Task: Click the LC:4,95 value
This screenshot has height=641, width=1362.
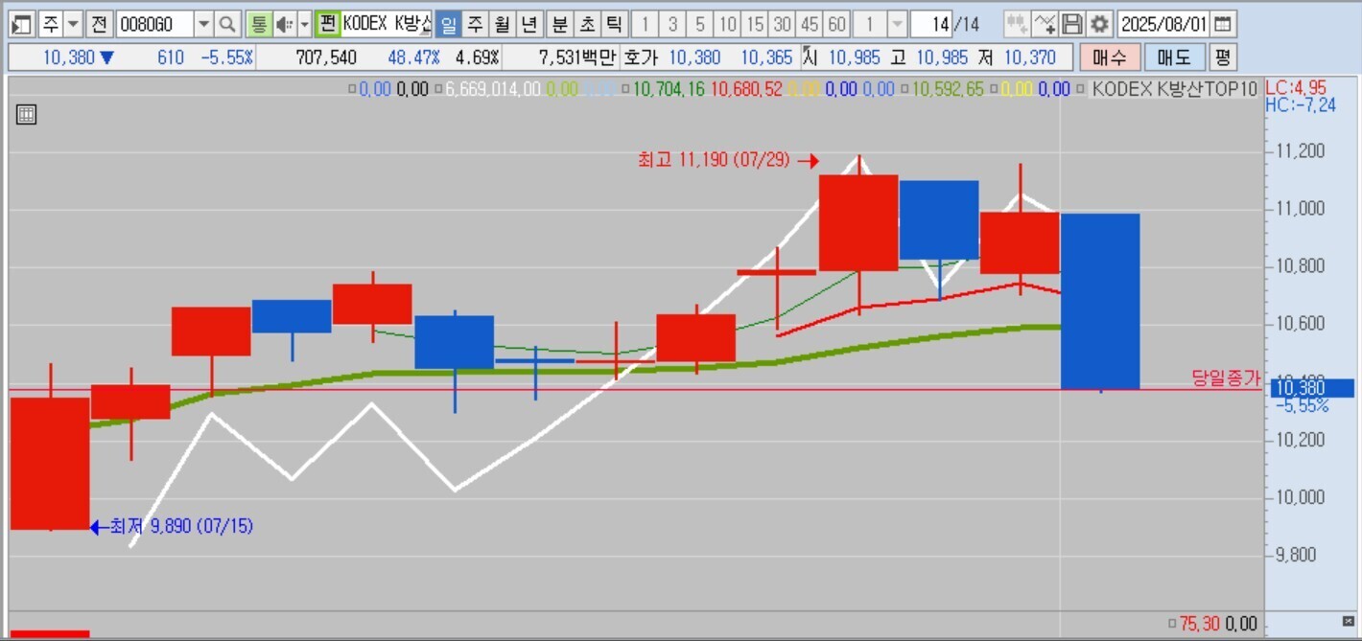Action: 1297,89
